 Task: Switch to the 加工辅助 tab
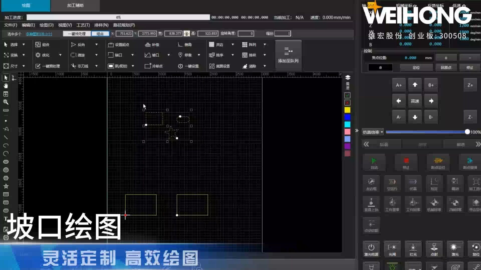click(x=75, y=5)
